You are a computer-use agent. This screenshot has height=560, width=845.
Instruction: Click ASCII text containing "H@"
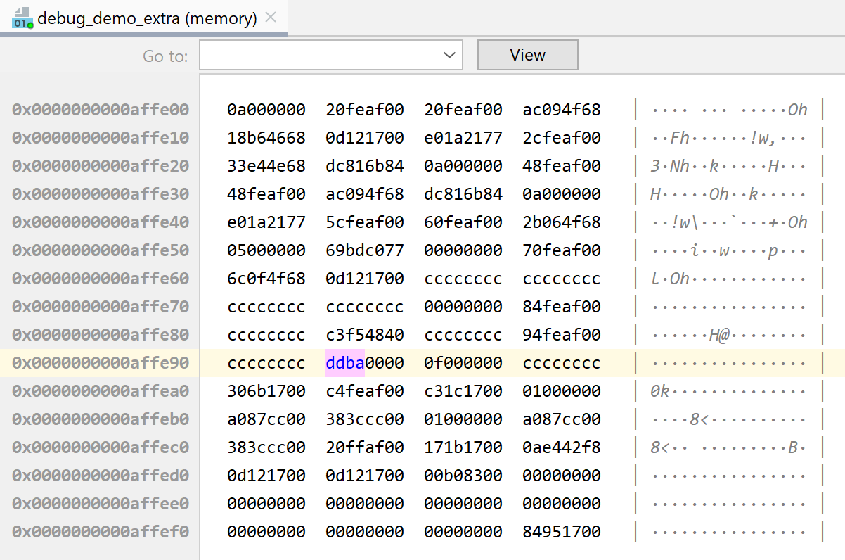(729, 335)
